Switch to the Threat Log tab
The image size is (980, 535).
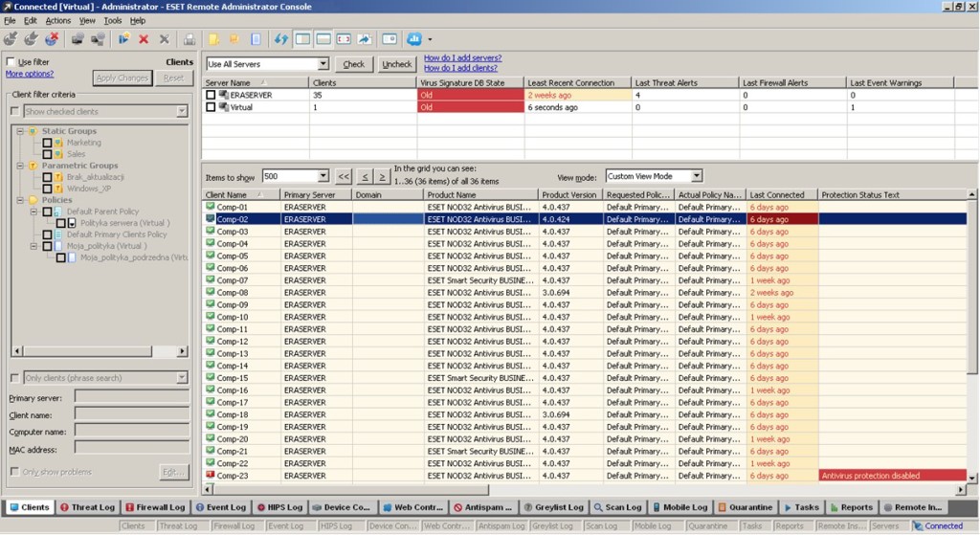click(x=87, y=507)
